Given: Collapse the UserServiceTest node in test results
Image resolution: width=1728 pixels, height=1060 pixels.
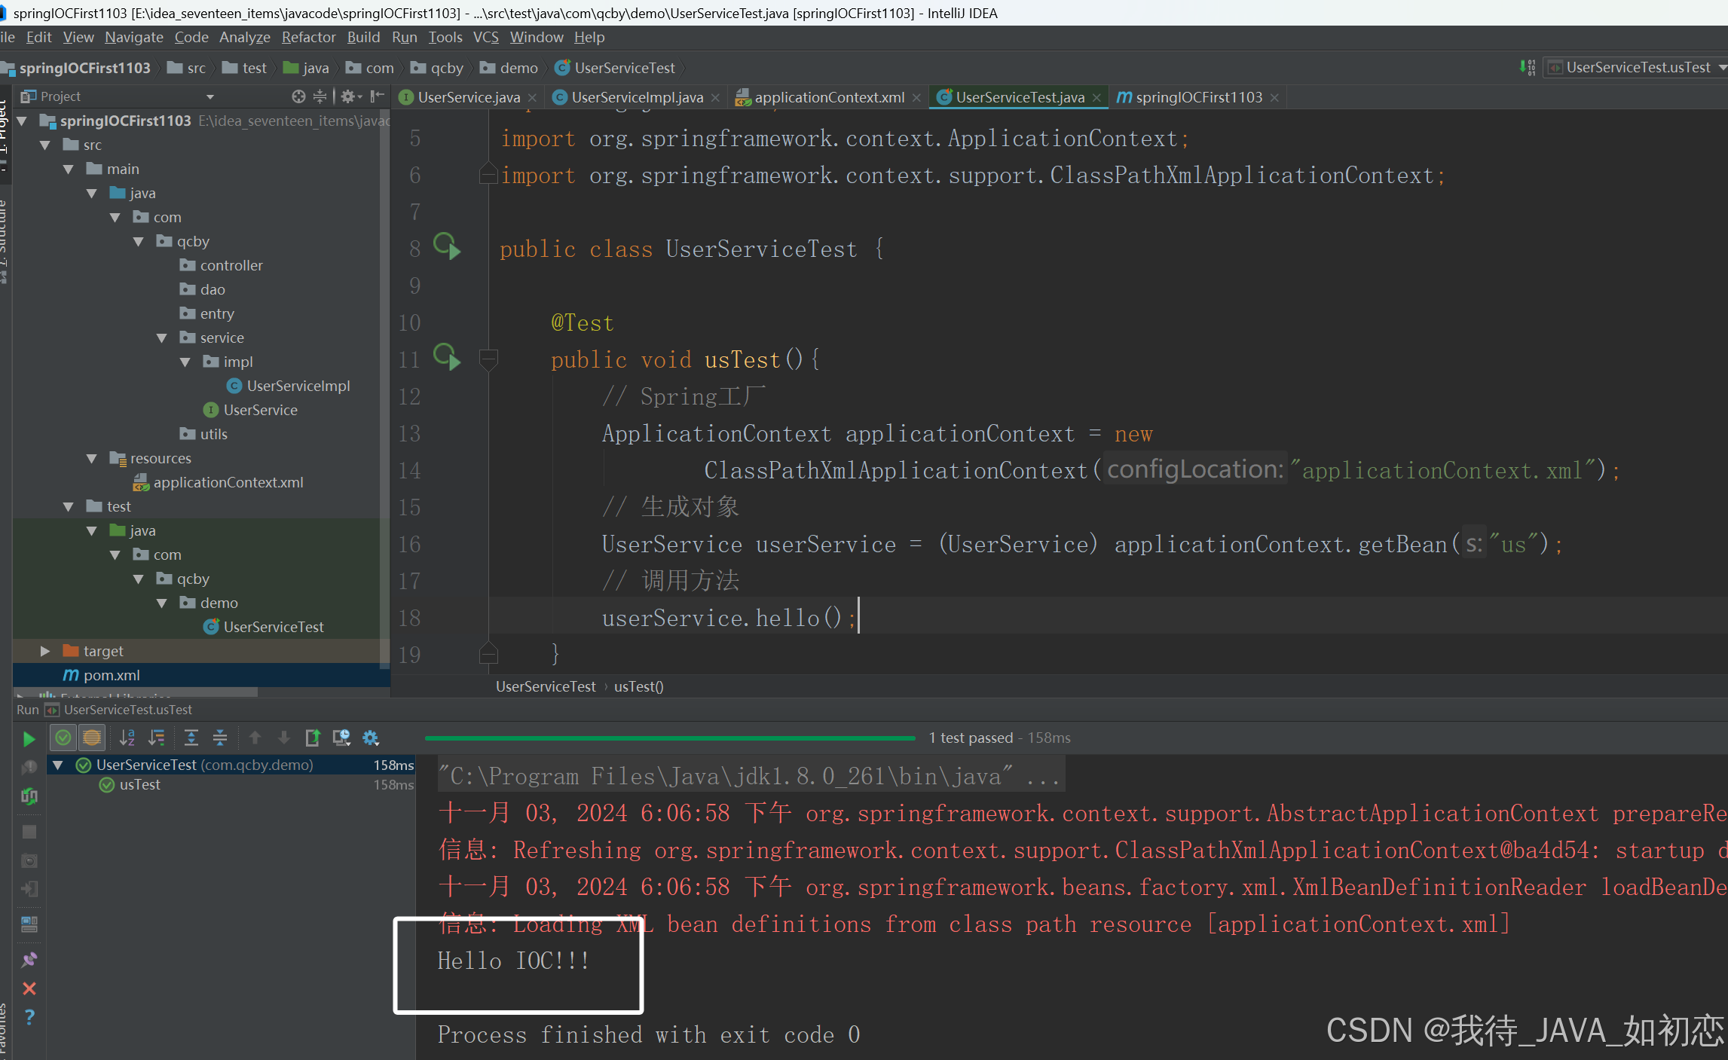Looking at the screenshot, I should click(58, 765).
